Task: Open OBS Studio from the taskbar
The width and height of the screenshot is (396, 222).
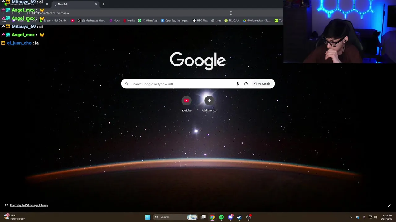Action: coord(248,217)
